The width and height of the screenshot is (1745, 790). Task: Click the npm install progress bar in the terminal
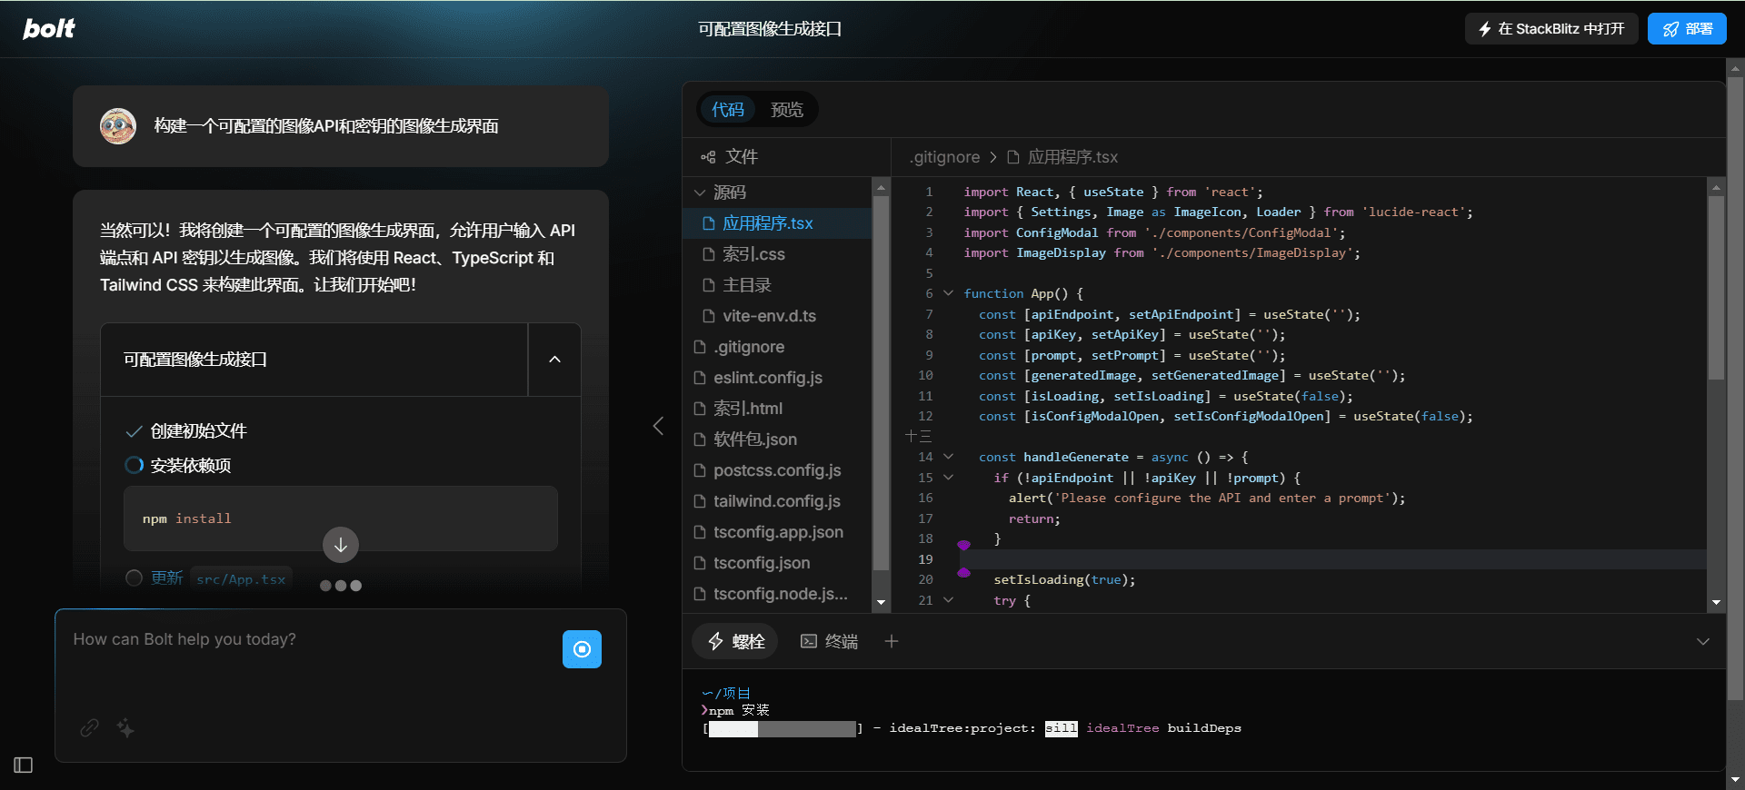[782, 728]
